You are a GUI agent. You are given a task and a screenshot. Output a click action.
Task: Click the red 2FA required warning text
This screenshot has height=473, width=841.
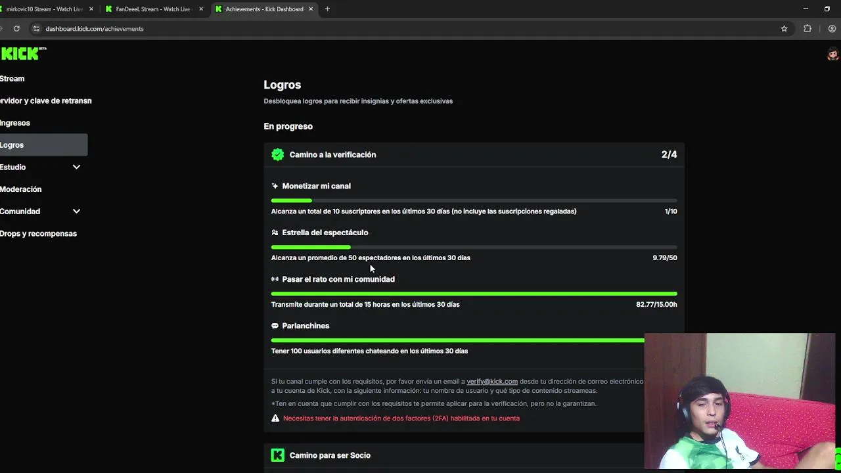(x=401, y=418)
